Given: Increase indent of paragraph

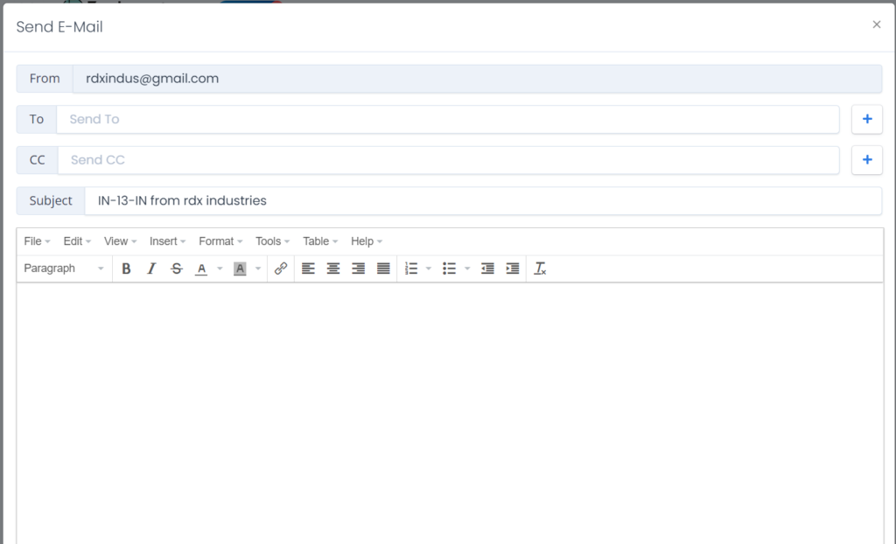Looking at the screenshot, I should 513,269.
